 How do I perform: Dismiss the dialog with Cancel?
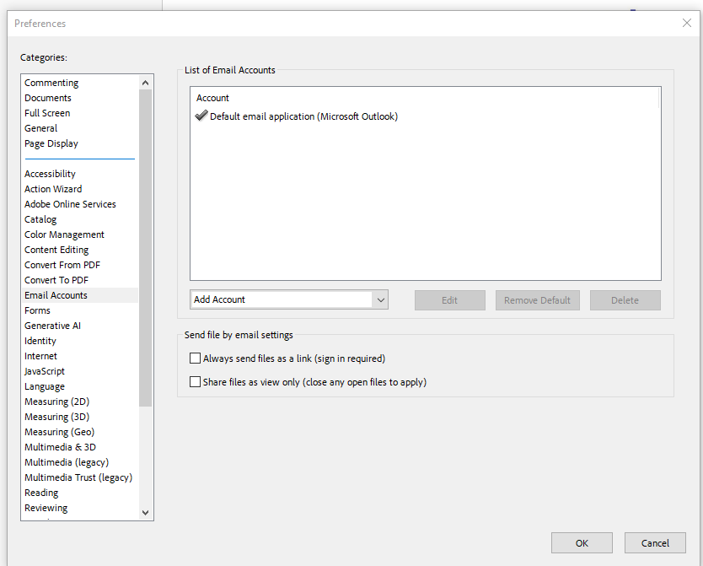655,542
